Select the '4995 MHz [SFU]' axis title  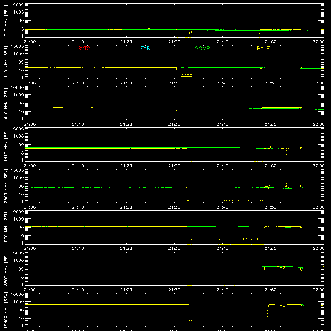6,228
